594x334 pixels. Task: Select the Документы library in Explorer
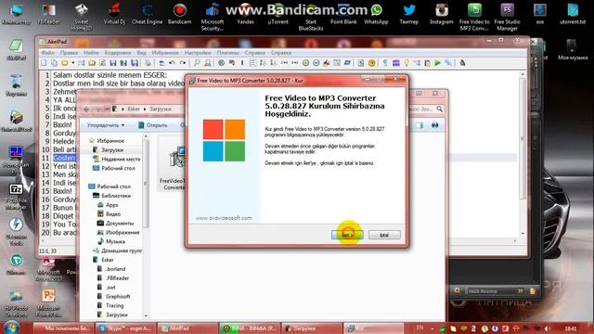point(115,223)
